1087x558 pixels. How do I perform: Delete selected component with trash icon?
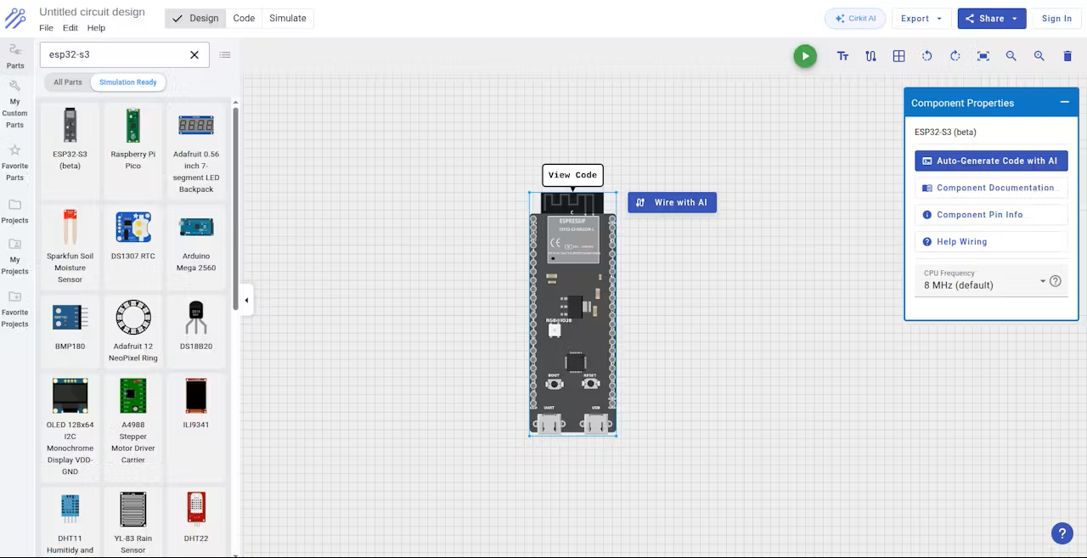(x=1067, y=56)
